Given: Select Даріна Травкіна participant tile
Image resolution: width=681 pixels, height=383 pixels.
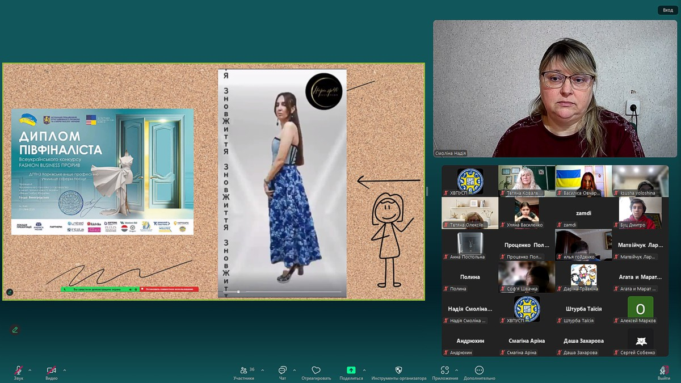Looking at the screenshot, I should click(x=583, y=277).
